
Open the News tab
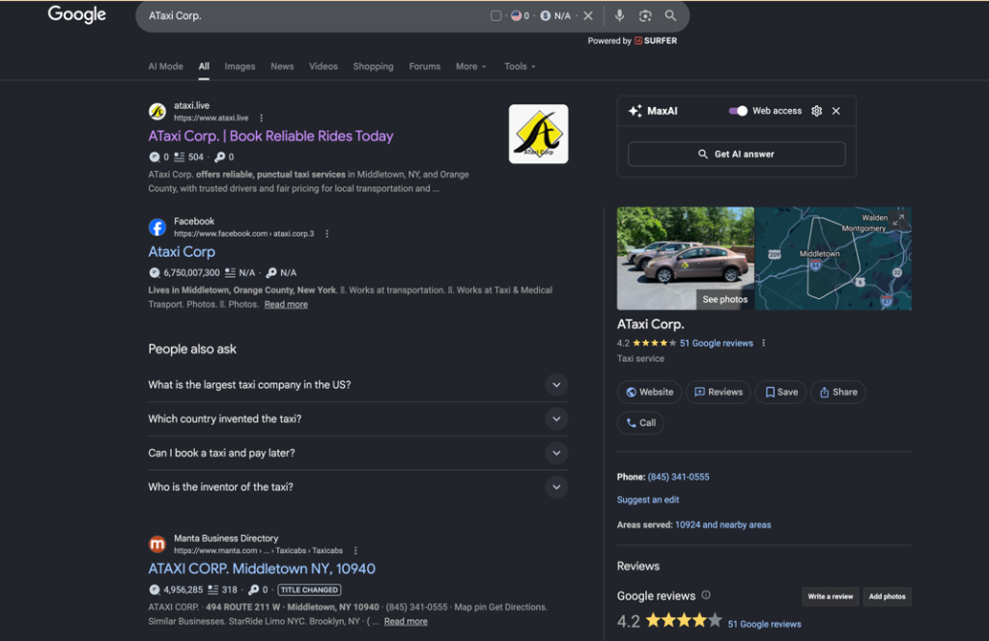(x=282, y=67)
